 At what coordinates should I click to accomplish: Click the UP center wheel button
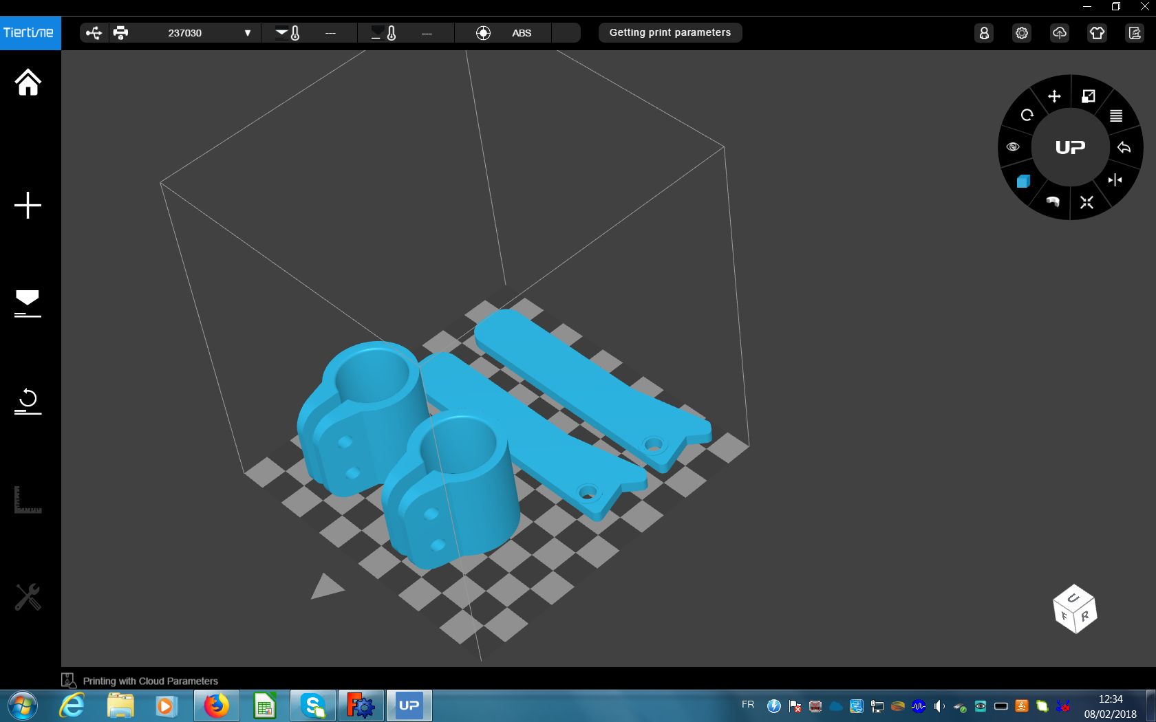click(1070, 147)
